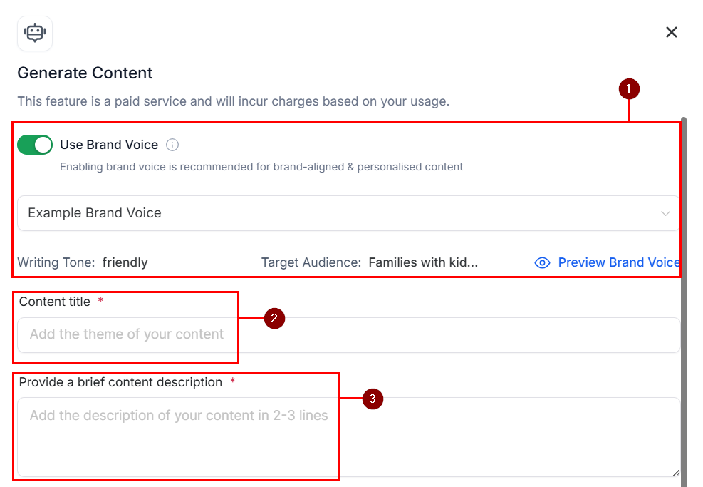
Task: Disable the Use Brand Voice toggle
Action: coord(35,145)
